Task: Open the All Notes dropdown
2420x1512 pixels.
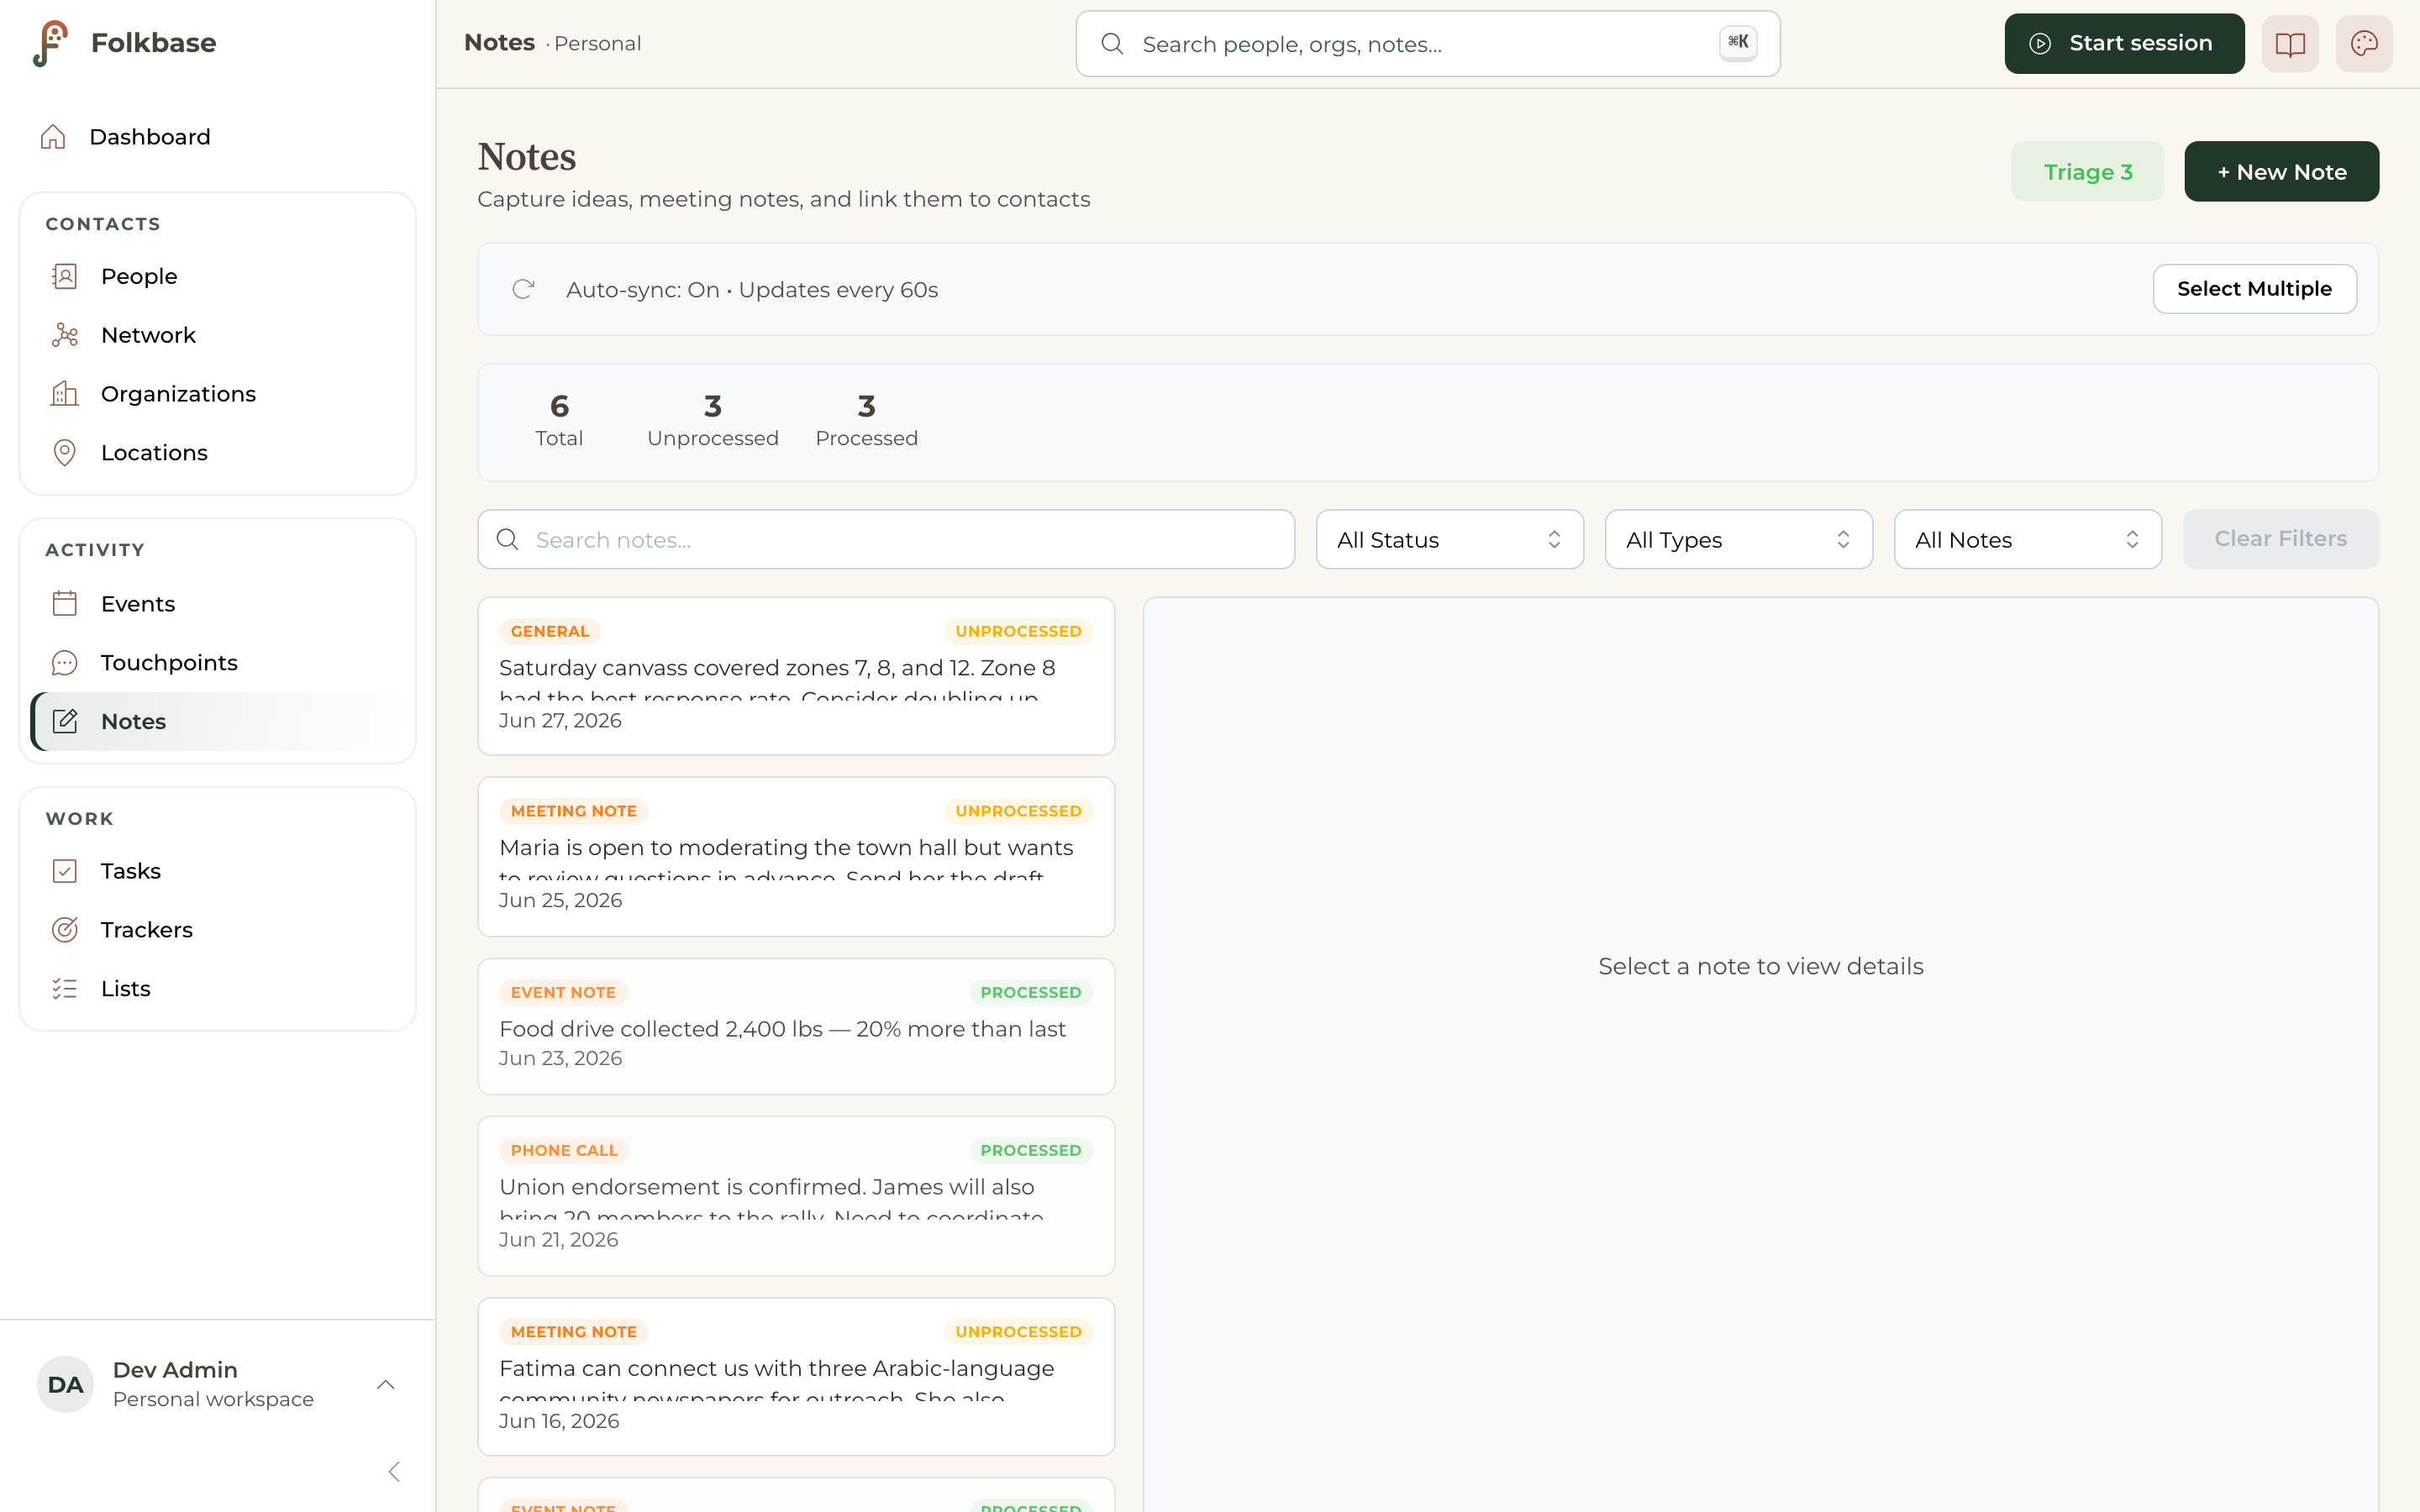Action: pyautogui.click(x=2027, y=540)
